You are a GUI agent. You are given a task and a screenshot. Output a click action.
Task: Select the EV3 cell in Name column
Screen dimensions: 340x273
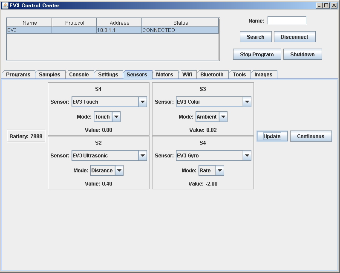(29, 30)
